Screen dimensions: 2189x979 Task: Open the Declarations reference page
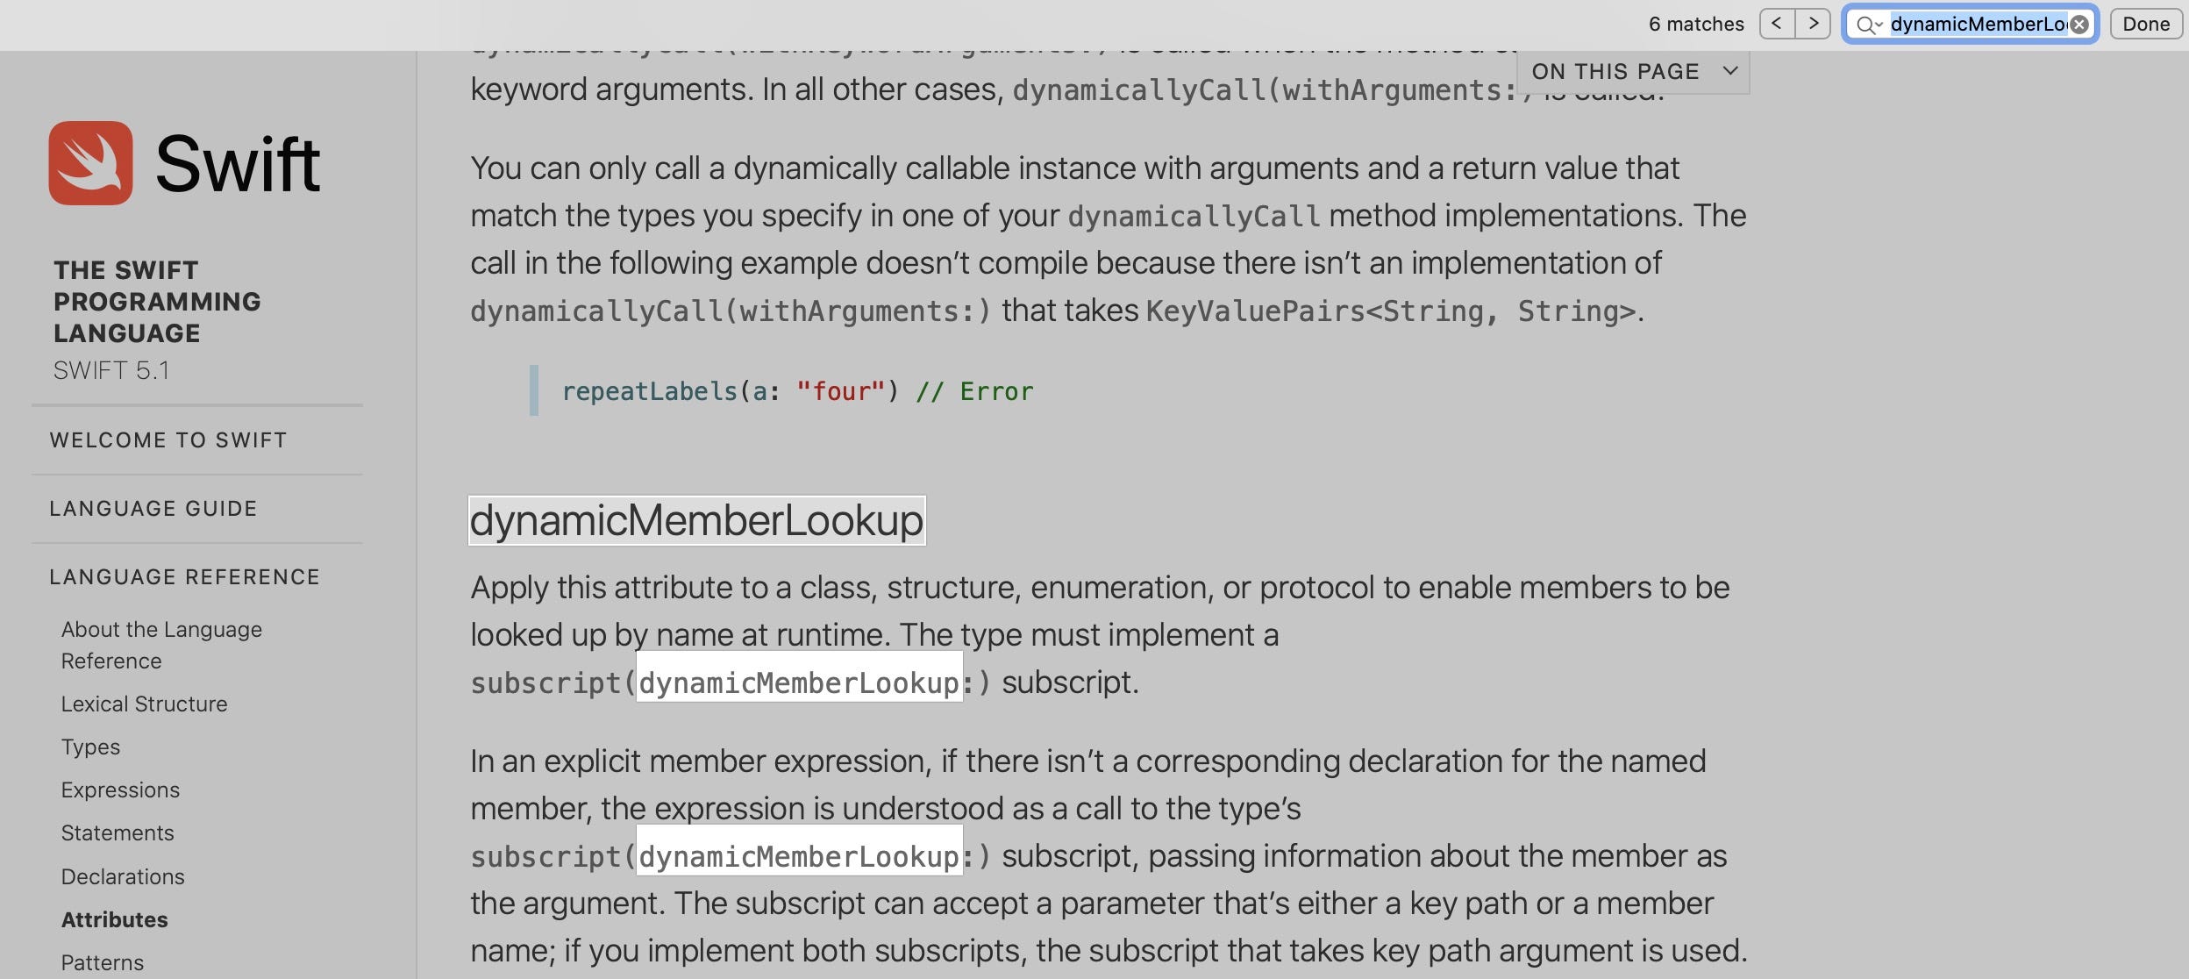(x=123, y=876)
